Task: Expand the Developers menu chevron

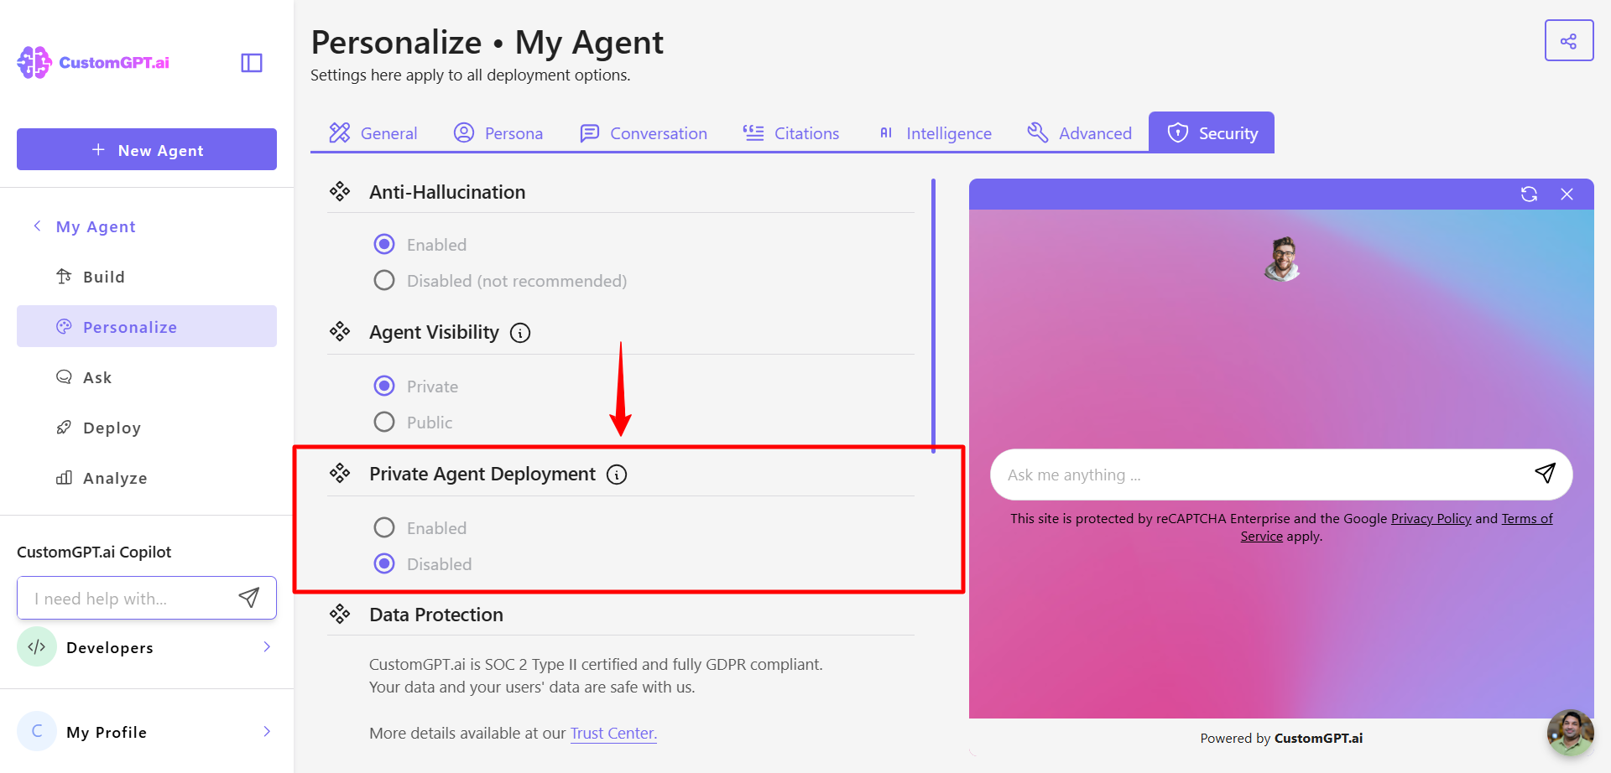Action: (x=267, y=646)
